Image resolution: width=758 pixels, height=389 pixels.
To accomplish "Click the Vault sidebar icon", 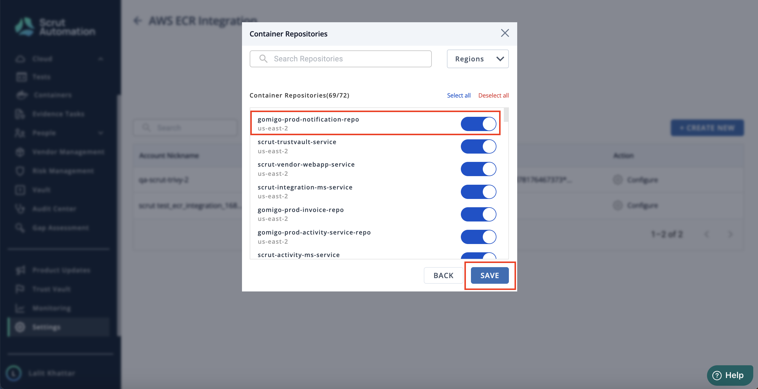I will [x=20, y=190].
